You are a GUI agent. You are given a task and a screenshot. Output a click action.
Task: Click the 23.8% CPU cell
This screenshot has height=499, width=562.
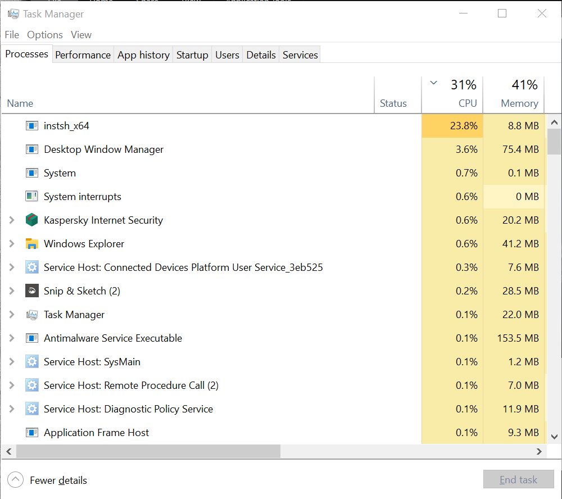click(452, 126)
